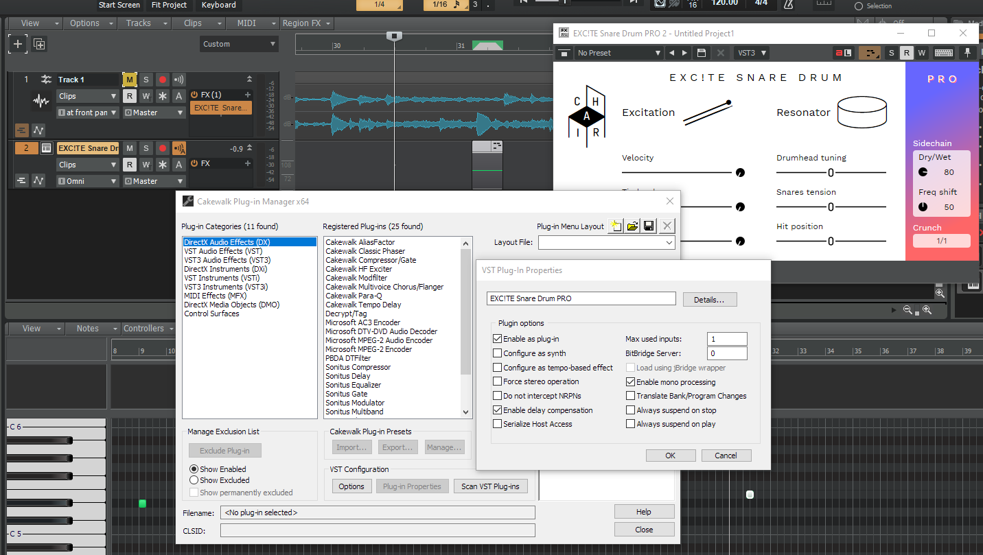
Task: Click the instrument icon on track 2
Action: tap(46, 148)
